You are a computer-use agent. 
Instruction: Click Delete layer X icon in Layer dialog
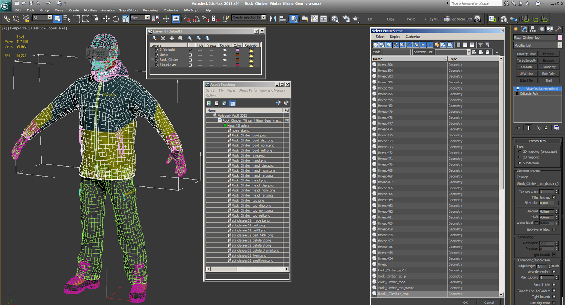tap(163, 38)
